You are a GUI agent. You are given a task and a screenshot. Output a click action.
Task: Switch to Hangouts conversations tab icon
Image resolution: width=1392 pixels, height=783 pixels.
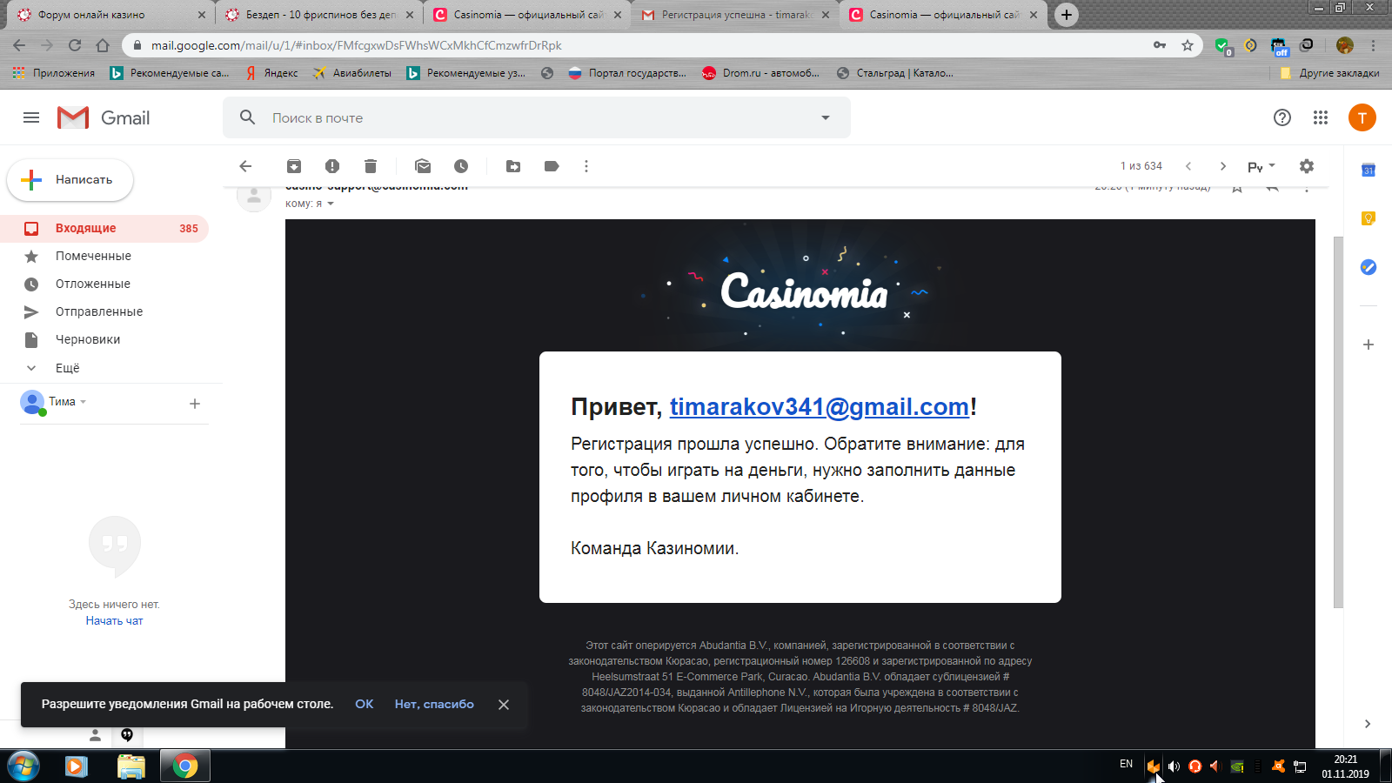point(127,735)
